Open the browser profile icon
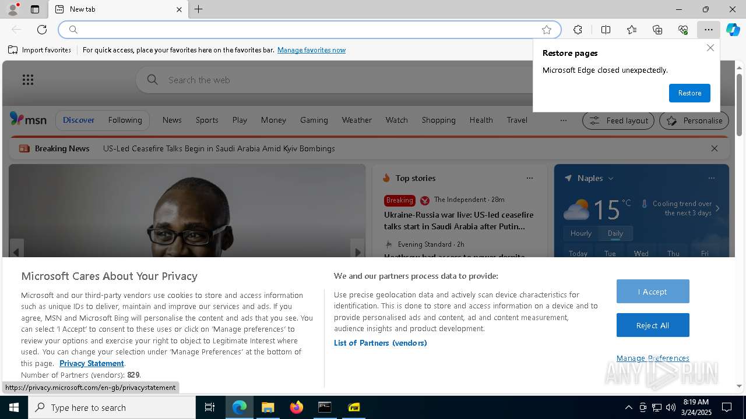This screenshot has width=746, height=419. click(x=12, y=9)
